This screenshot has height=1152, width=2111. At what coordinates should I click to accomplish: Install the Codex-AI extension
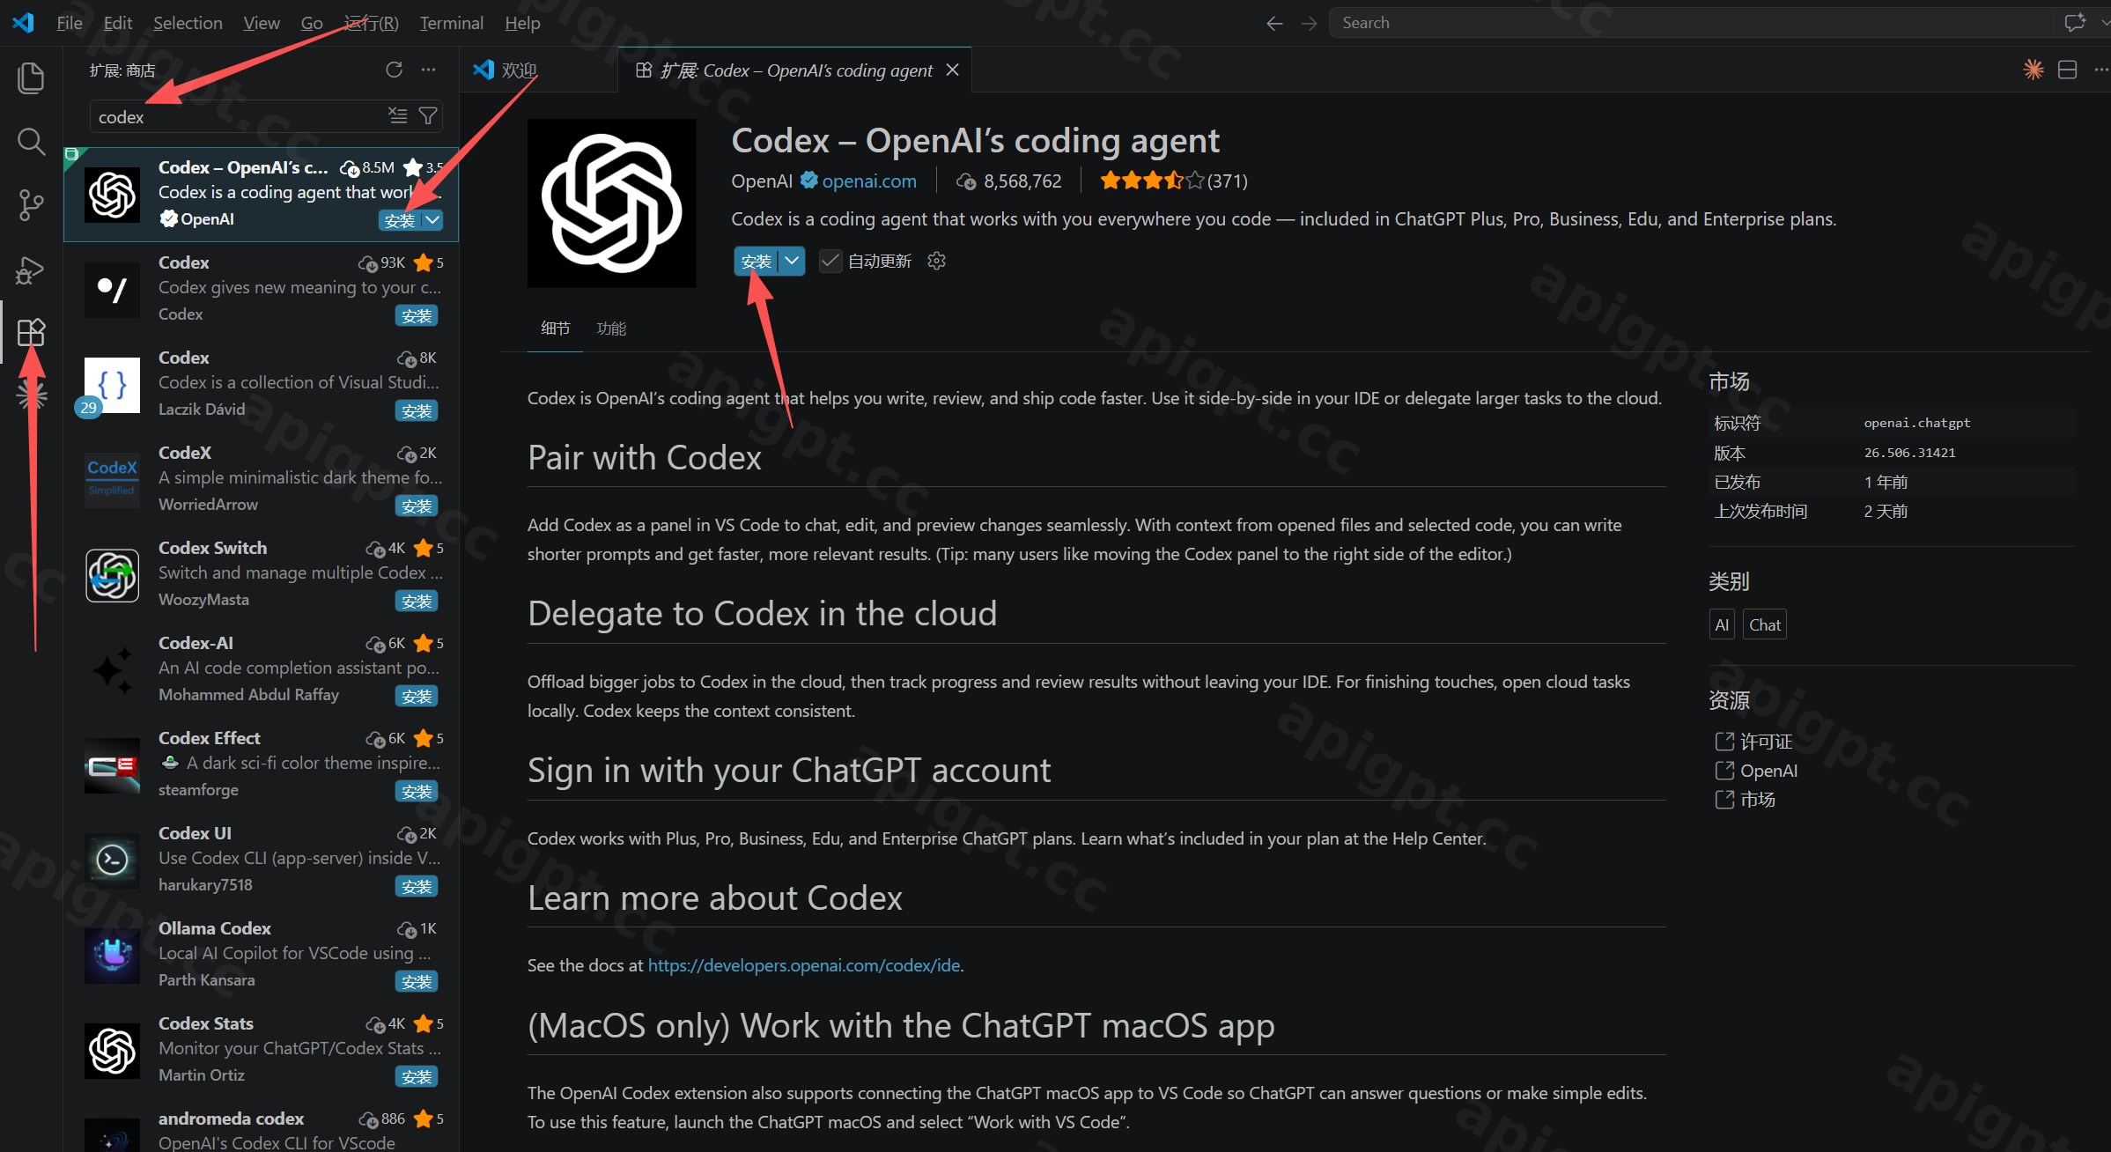(417, 697)
